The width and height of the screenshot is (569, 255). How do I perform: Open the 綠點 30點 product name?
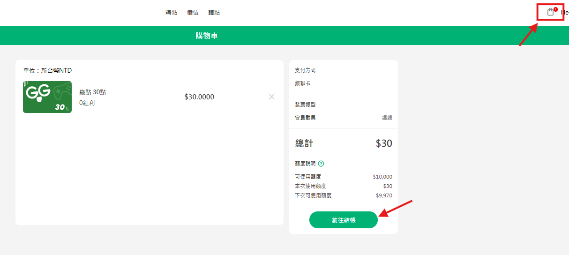pos(92,92)
